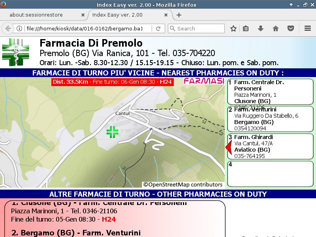Show bookmarks list icon
This screenshot has height=237, width=316.
tap(246, 28)
